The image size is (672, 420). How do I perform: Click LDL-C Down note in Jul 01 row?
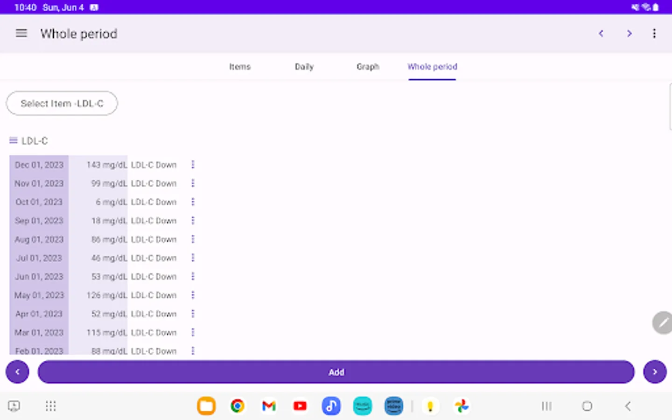154,258
